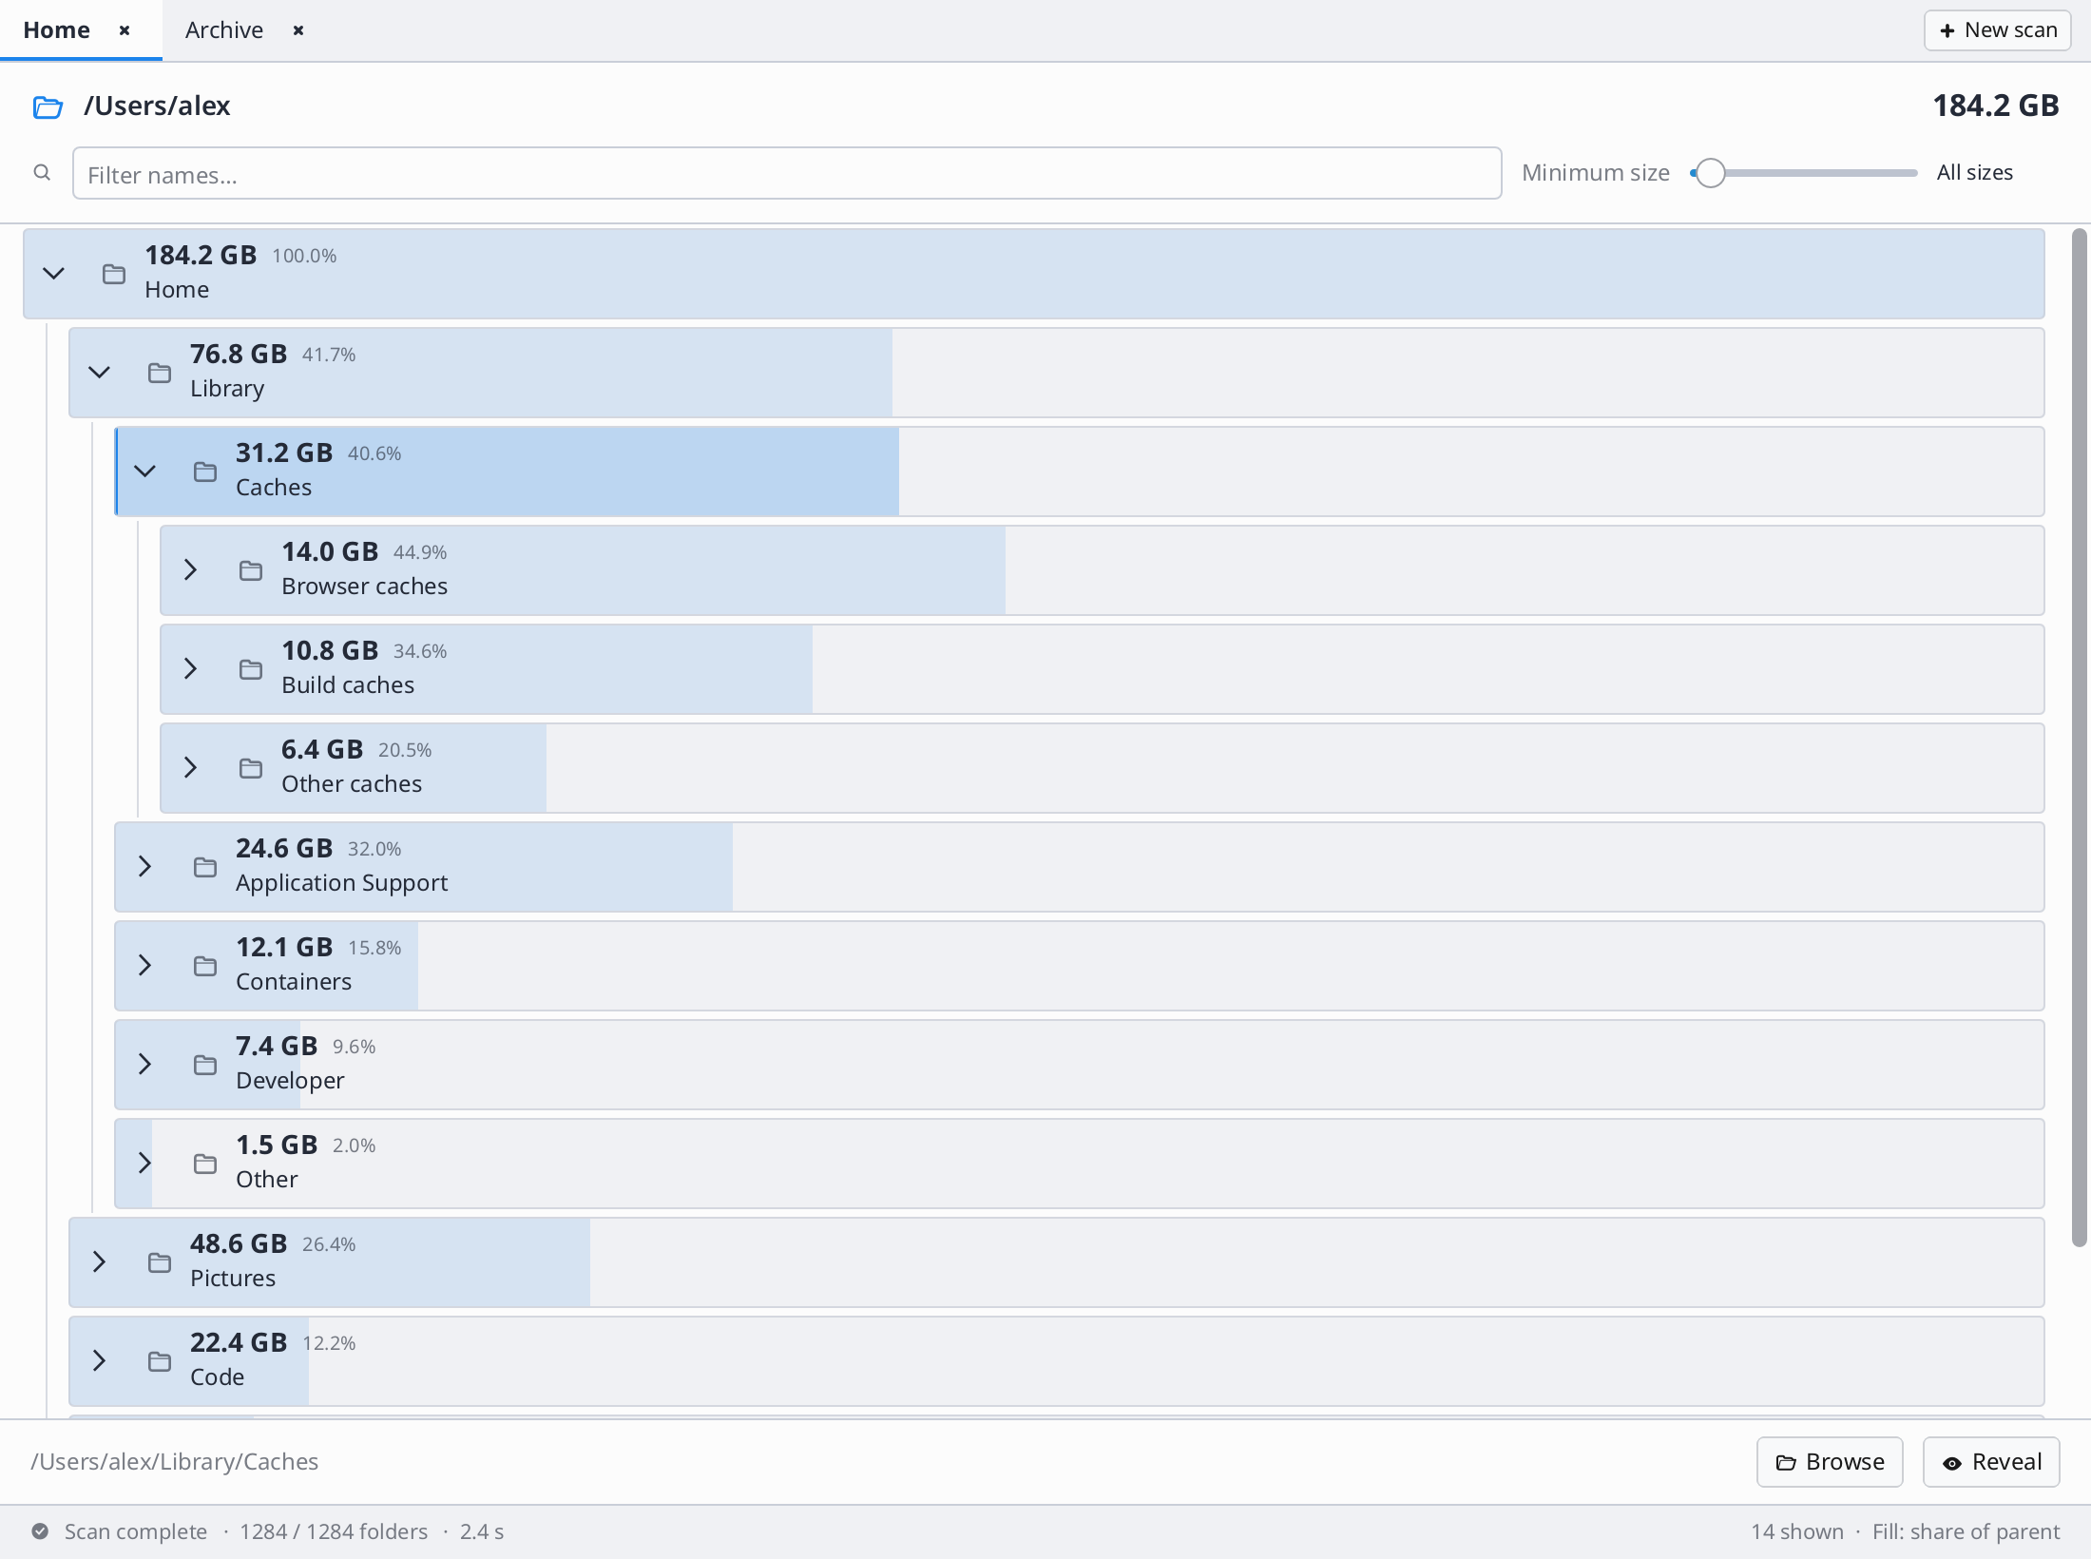Switch to the Archive tab
This screenshot has height=1559, width=2091.
224,30
